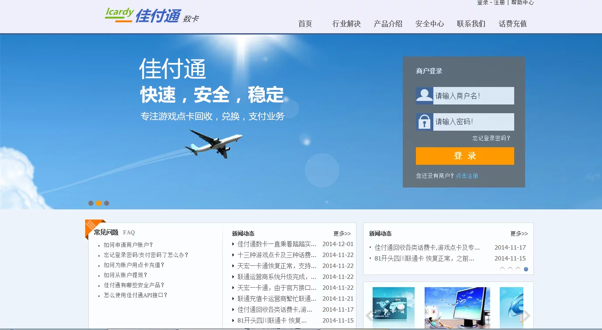602x330 pixels.
Task: Select the second news pager dot
Action: (510, 269)
